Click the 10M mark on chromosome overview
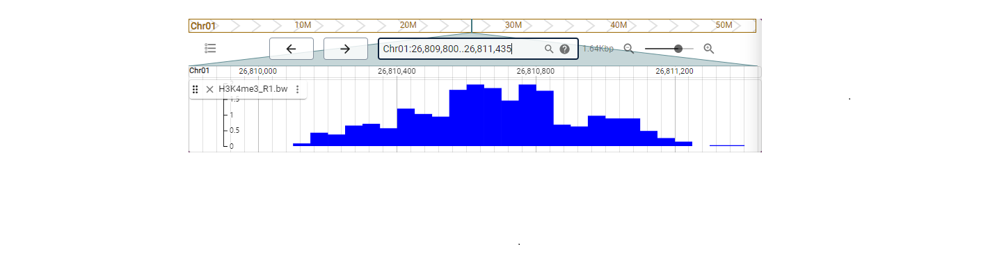This screenshot has width=981, height=256. [303, 25]
